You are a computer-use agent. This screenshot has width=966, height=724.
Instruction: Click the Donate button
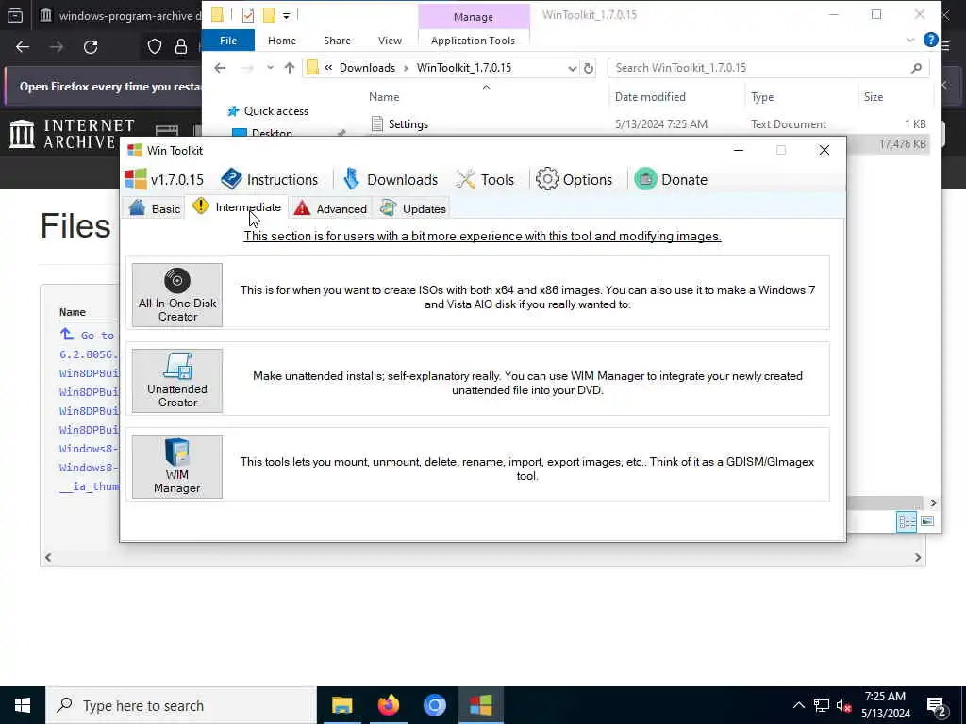(671, 180)
